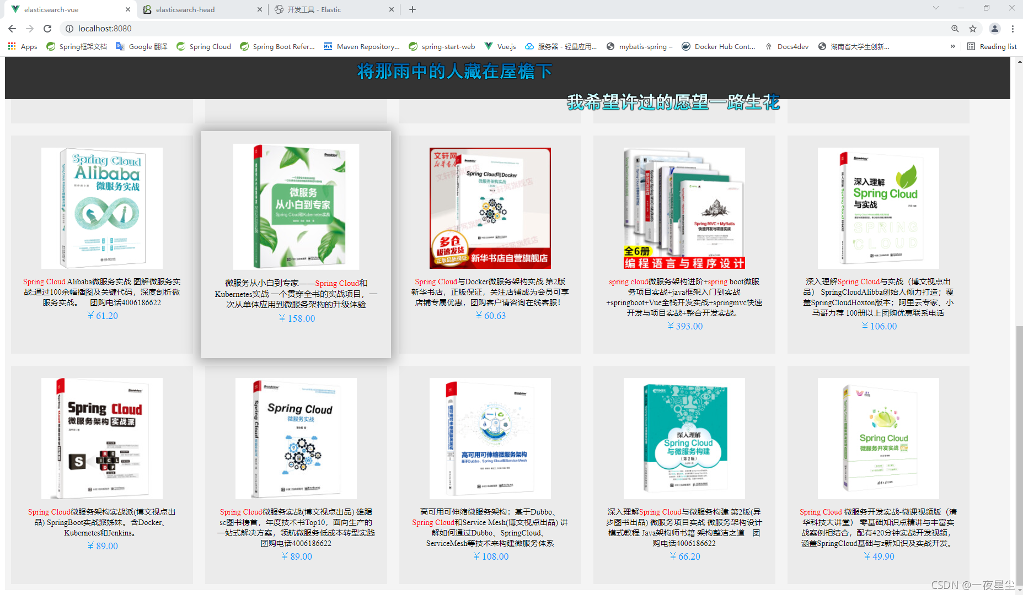Open the zoom magnifier icon in address bar
Image resolution: width=1023 pixels, height=595 pixels.
tap(955, 29)
